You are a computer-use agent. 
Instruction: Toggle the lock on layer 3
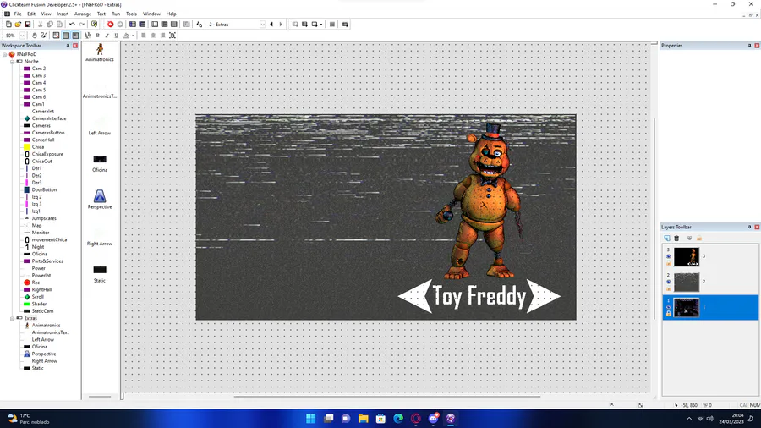(x=668, y=263)
